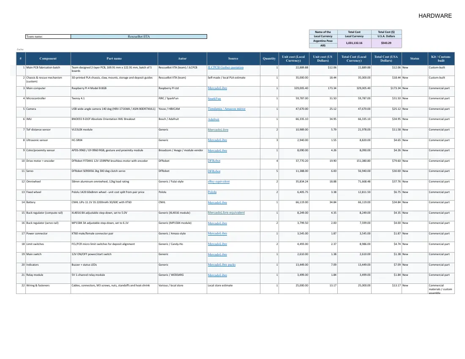The image size is (465, 359).
Task: Click the Component column header
Action: [x=48, y=59]
